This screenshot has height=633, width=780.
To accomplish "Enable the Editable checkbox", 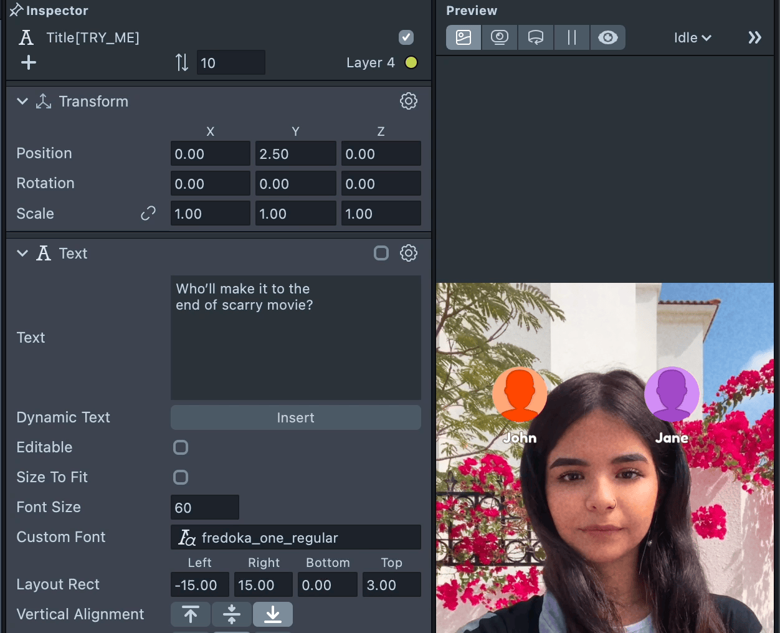I will (x=181, y=447).
